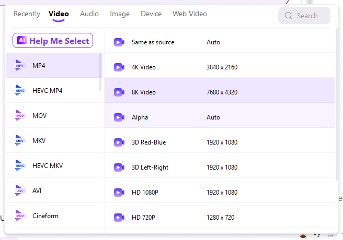Image resolution: width=343 pixels, height=240 pixels.
Task: Click the camera icon beside 8K Video
Action: (119, 92)
